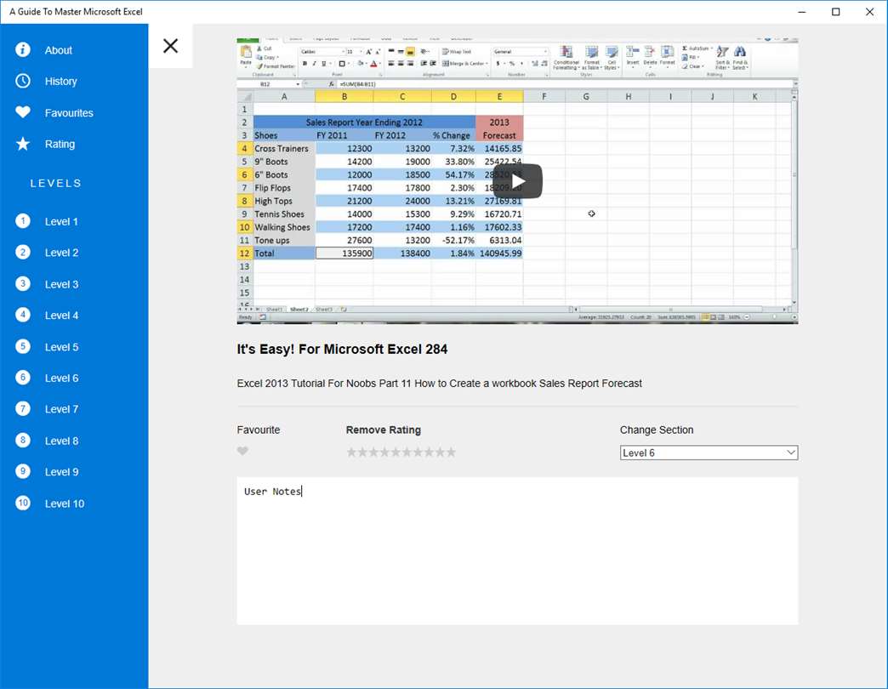Select Level 2 in the sidebar
This screenshot has width=888, height=689.
tap(61, 253)
